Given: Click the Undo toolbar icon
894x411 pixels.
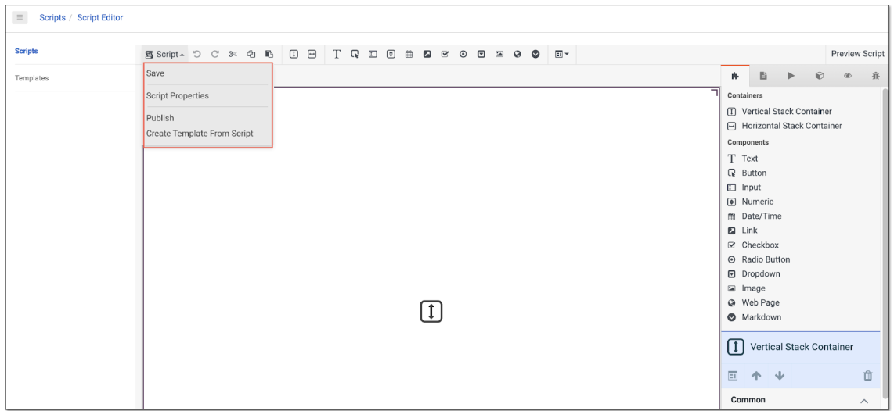Looking at the screenshot, I should 197,54.
